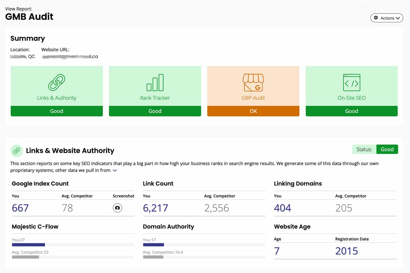The width and height of the screenshot is (410, 273).
Task: Click the storefront GBP Audit icon
Action: pos(253,82)
